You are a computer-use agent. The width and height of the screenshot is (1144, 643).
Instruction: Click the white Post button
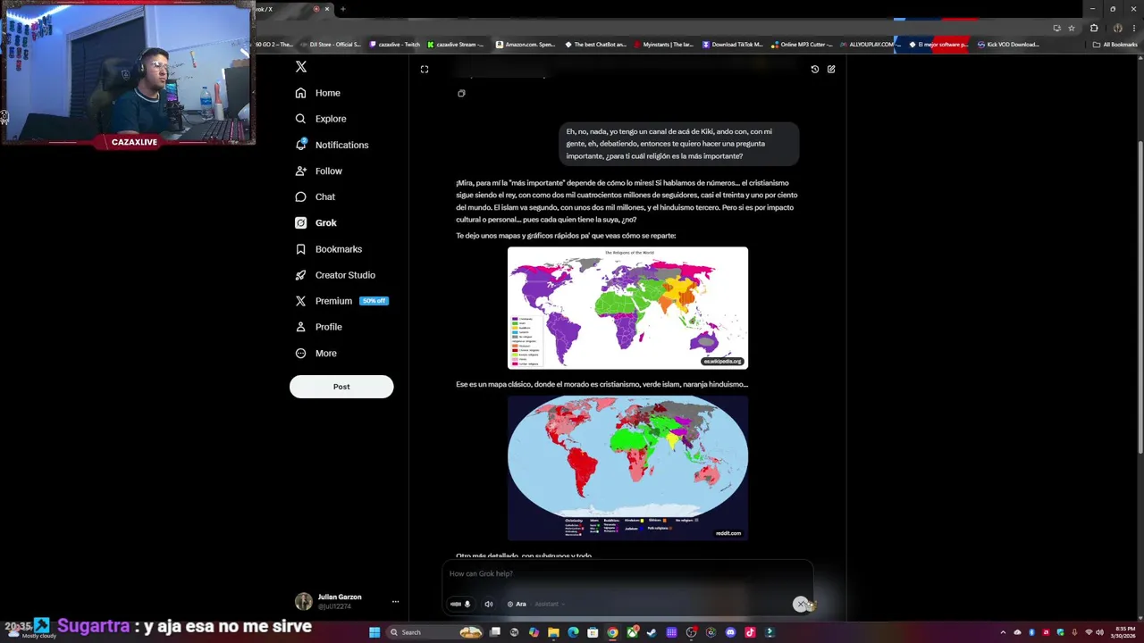tap(341, 387)
